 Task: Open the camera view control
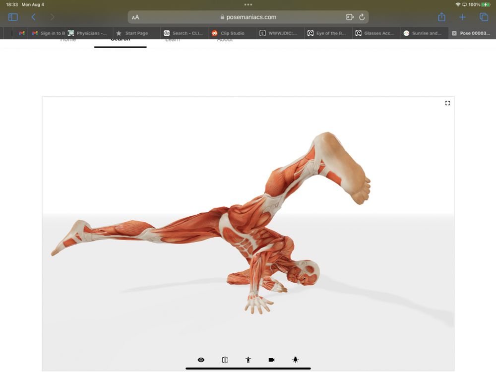(x=271, y=360)
